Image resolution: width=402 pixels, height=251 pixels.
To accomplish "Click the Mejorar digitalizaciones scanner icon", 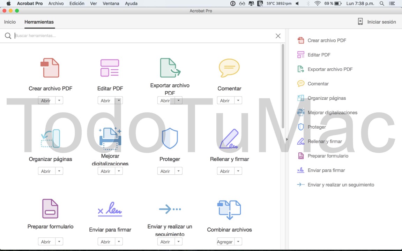I will (110, 138).
